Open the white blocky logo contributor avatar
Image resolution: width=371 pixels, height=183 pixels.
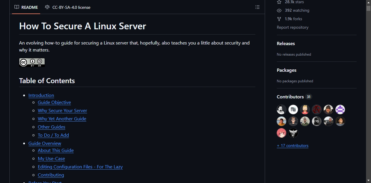coord(293,110)
